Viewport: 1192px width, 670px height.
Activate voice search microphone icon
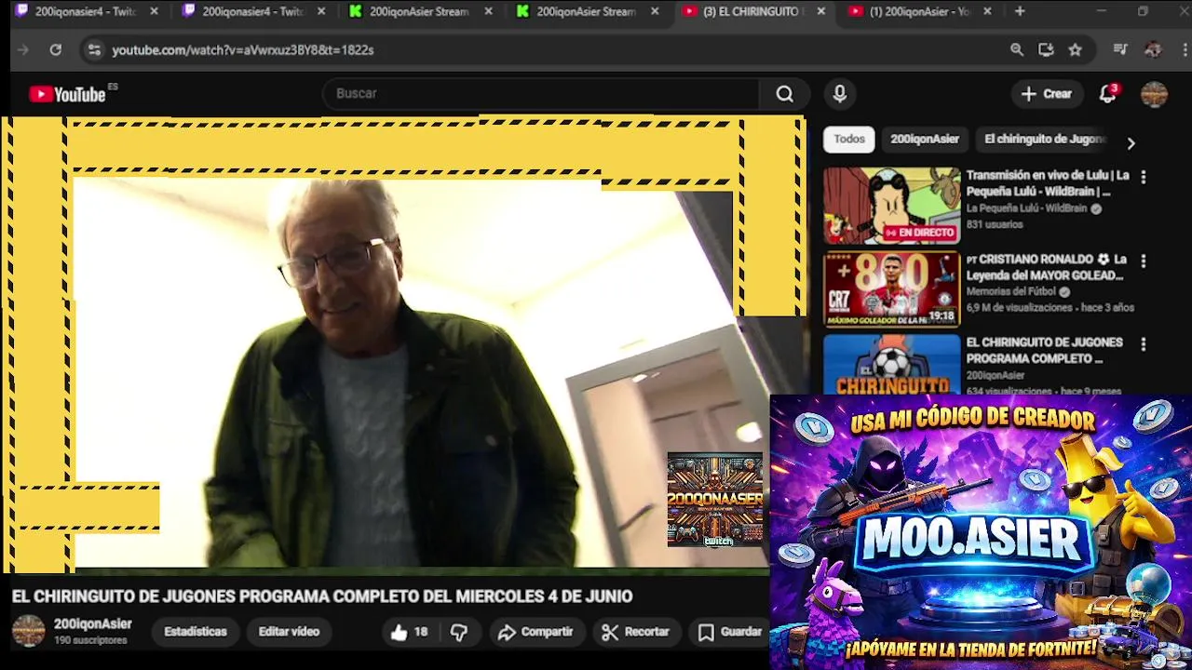[840, 94]
